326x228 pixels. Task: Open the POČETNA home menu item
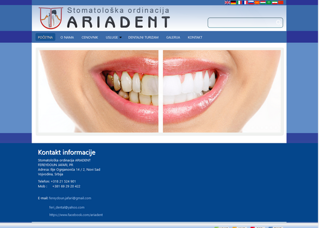click(46, 37)
